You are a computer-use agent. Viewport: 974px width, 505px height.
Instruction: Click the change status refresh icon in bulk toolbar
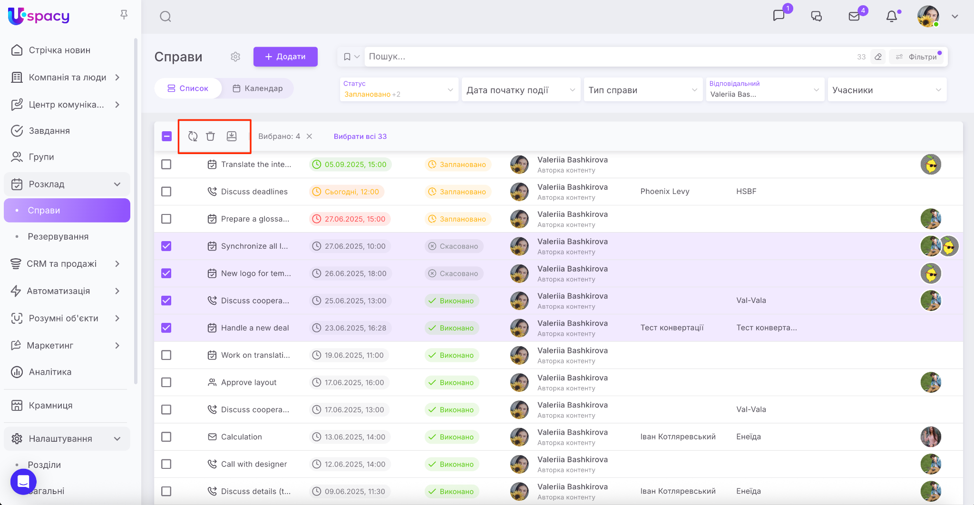click(x=193, y=136)
